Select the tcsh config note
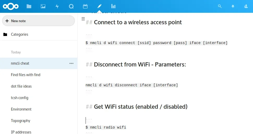The height and width of the screenshot is (134, 253). pyautogui.click(x=20, y=98)
